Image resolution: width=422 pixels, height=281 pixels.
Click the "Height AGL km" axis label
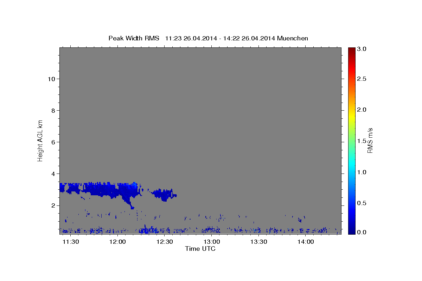coord(40,140)
